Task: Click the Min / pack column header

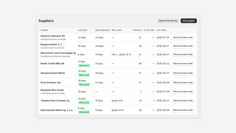Action: pos(117,30)
